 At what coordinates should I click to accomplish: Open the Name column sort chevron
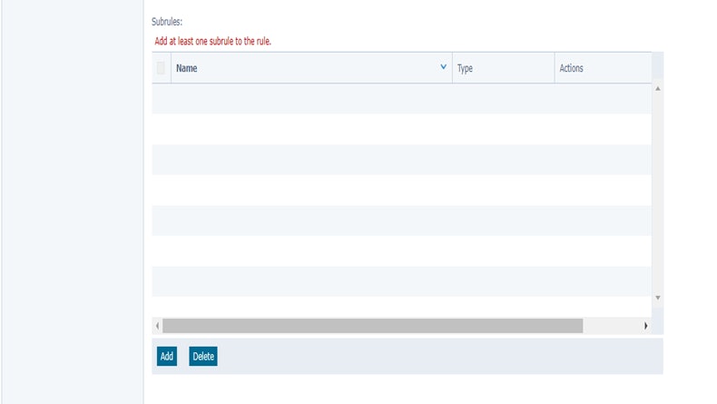click(x=443, y=67)
